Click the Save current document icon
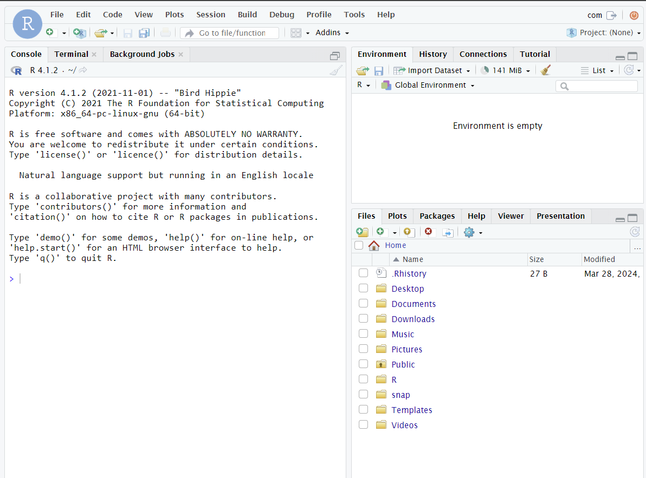 pos(128,33)
